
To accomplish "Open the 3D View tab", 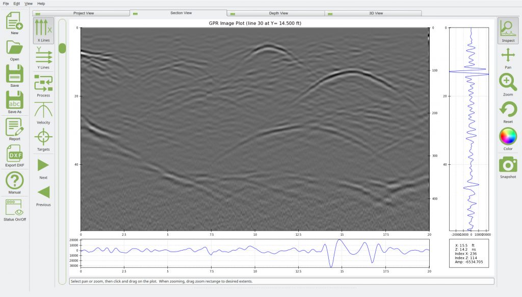I will [x=373, y=13].
